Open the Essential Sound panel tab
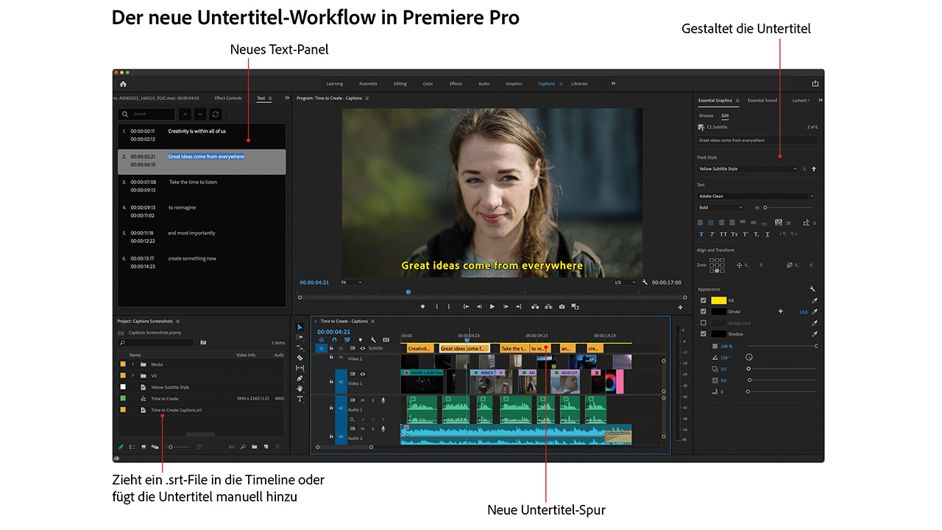The width and height of the screenshot is (942, 530). coord(762,101)
